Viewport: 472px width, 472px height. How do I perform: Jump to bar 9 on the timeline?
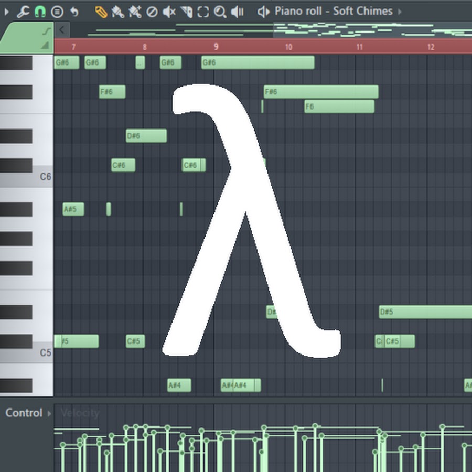216,47
